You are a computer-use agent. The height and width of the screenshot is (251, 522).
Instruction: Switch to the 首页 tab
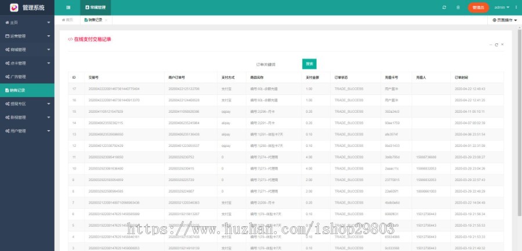tap(67, 20)
